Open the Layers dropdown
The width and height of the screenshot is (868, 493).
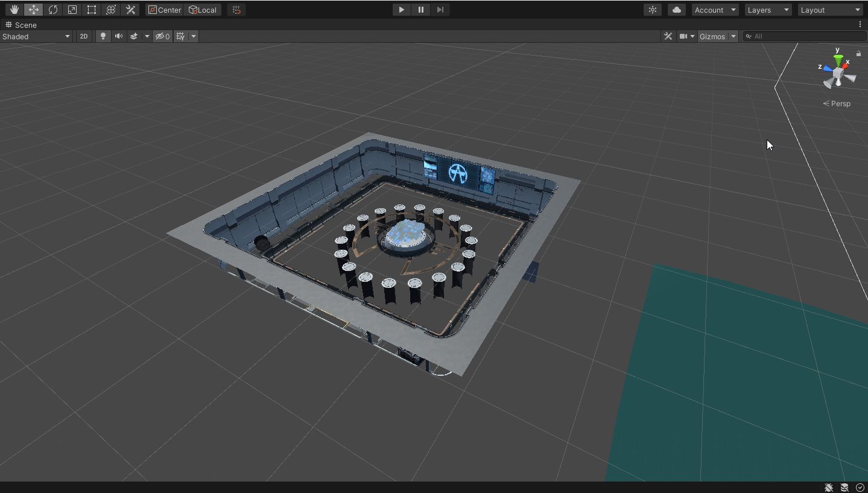point(767,10)
